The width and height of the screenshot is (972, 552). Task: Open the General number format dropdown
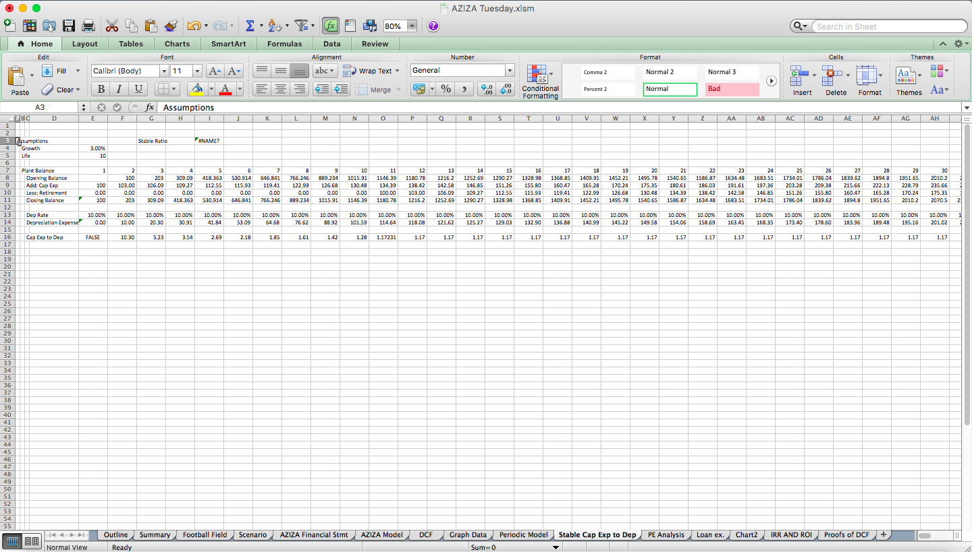[509, 70]
